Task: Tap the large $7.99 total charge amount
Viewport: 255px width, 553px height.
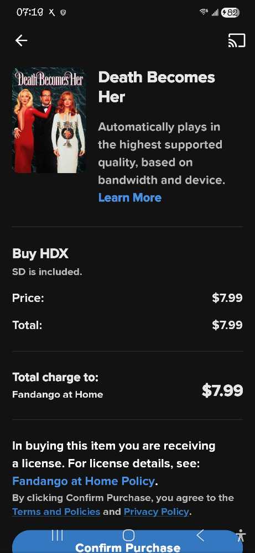Action: pos(222,390)
